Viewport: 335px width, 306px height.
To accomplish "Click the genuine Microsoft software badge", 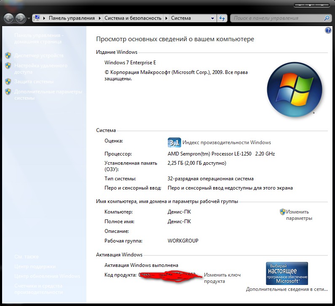I will 287,273.
